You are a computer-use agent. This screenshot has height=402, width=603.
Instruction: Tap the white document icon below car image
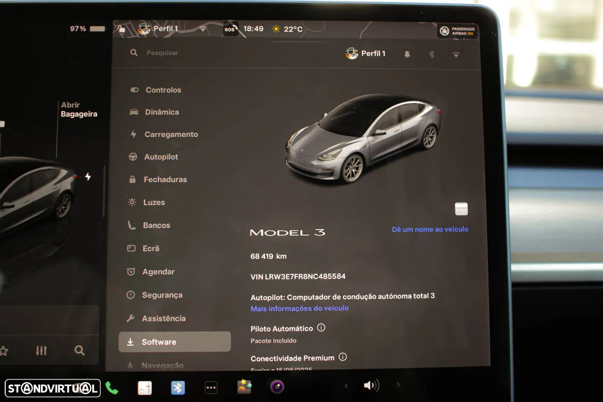tap(461, 209)
